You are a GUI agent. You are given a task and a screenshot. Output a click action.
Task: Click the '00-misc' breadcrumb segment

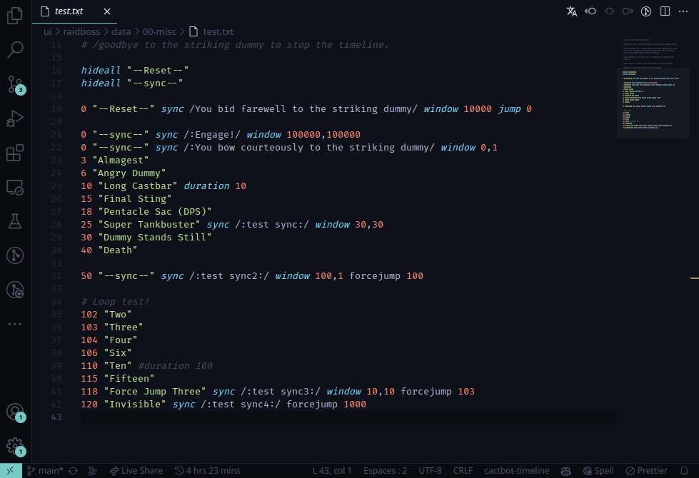(159, 31)
